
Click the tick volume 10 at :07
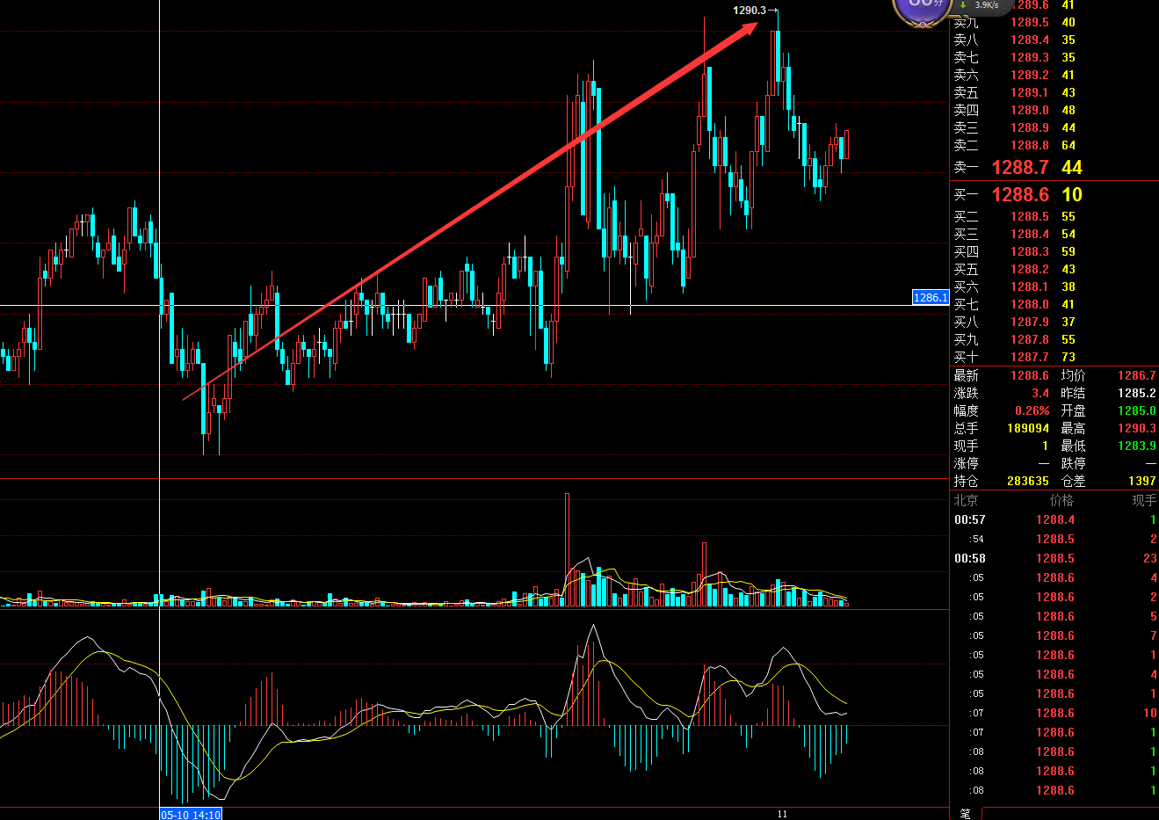(x=1149, y=713)
